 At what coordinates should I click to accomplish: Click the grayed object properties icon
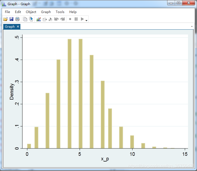coord(45,19)
